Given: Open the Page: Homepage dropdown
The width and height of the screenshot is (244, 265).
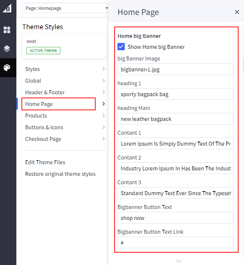Looking at the screenshot, I should tap(65, 8).
